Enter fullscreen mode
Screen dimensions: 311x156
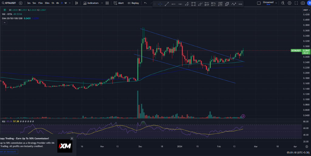coord(296,3)
